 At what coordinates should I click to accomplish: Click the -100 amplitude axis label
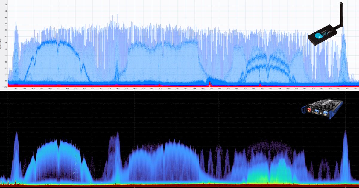click(x=5, y=87)
